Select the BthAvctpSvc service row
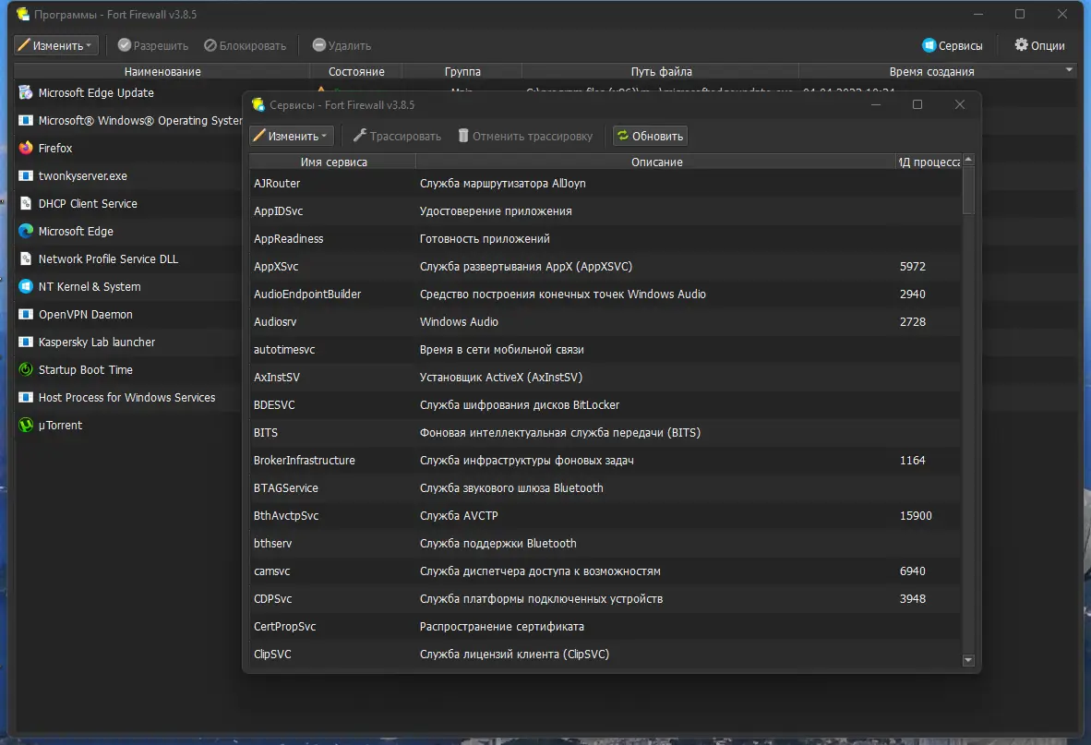Viewport: 1091px width, 745px height. pos(605,515)
